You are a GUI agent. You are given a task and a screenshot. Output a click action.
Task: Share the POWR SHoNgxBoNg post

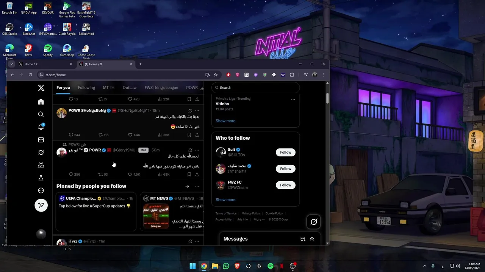(x=197, y=135)
